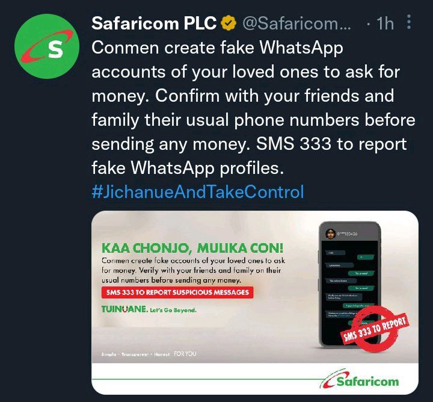Open the Safaricom PLC display name
The width and height of the screenshot is (433, 402).
coord(154,23)
